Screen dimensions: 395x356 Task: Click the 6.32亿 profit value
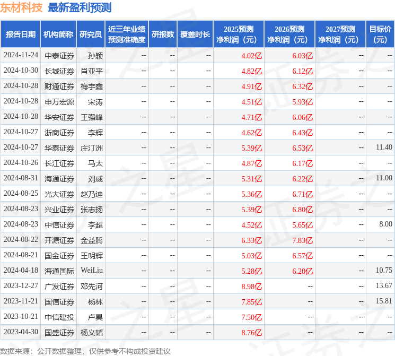[303, 86]
